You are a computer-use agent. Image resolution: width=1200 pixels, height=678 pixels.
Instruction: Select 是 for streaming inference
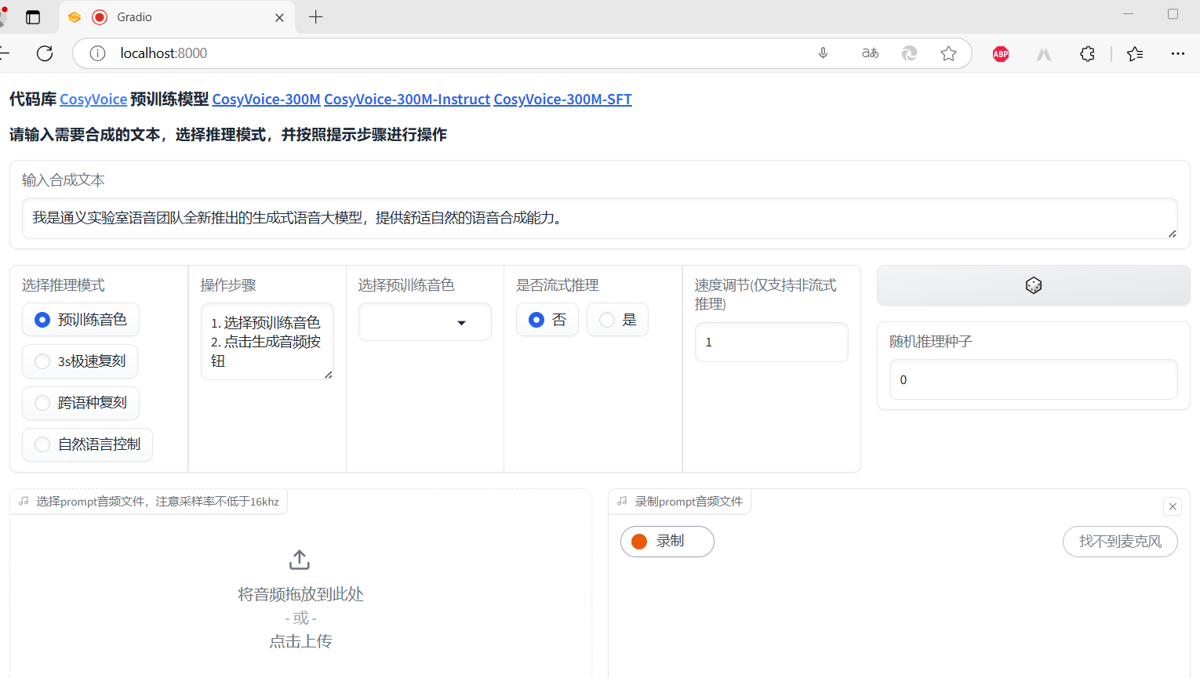(x=617, y=320)
